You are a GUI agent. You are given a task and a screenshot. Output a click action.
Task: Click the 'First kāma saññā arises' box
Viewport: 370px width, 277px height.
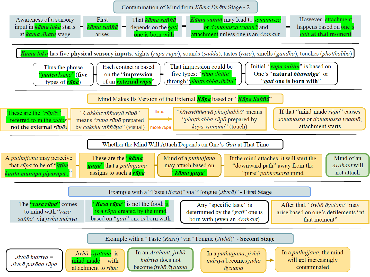(x=102, y=27)
